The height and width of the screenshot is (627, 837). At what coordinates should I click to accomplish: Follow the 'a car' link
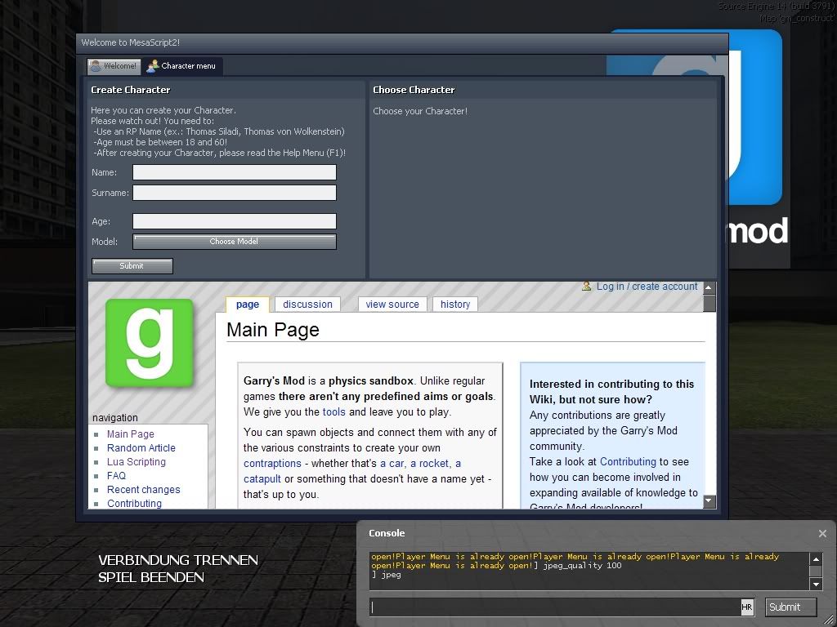(393, 464)
